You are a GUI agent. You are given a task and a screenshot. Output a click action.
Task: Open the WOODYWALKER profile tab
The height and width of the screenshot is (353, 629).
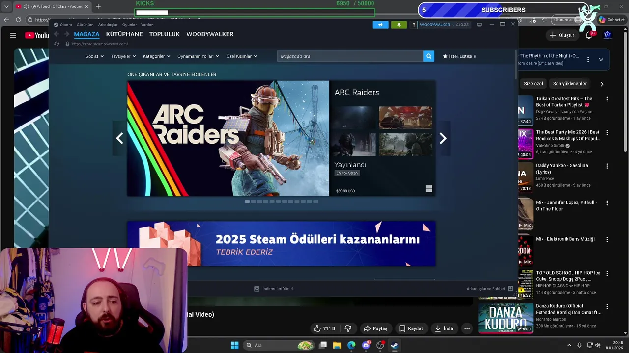coord(210,34)
